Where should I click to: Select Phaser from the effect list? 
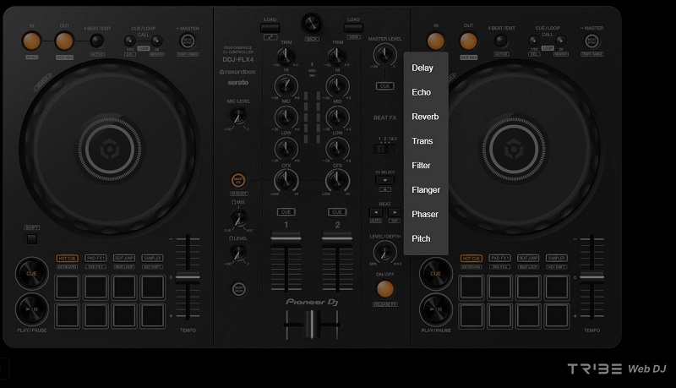tap(426, 214)
